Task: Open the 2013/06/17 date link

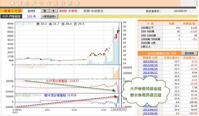Action: (x=150, y=73)
